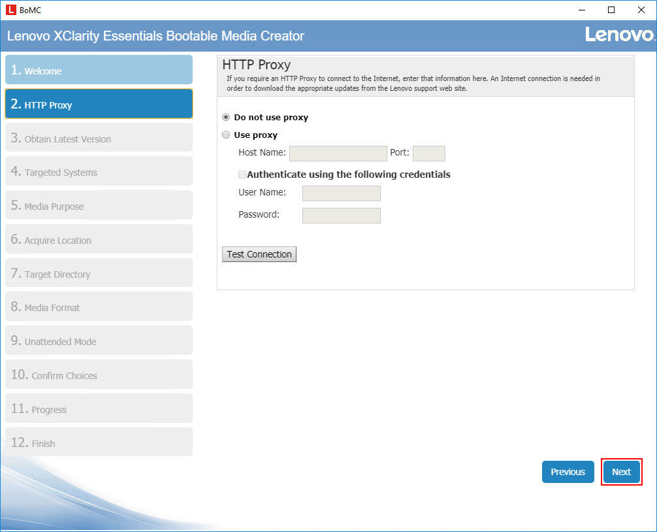Open step 8 Media Format
Viewport: 657px width, 532px height.
click(99, 307)
